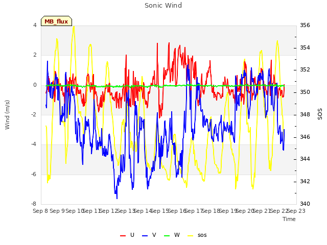This screenshot has height=245, width=327.
Task: Click the Sonic Wind chart title
Action: (x=163, y=6)
